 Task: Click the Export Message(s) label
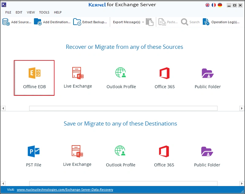[x=126, y=22]
